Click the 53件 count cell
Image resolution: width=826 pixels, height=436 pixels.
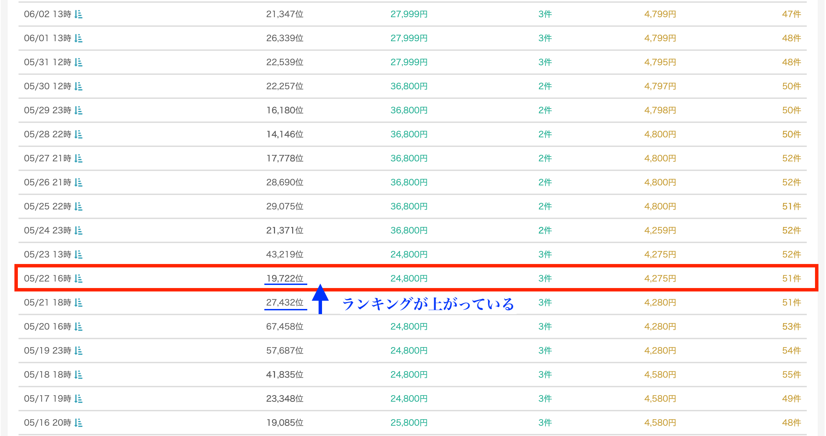792,326
